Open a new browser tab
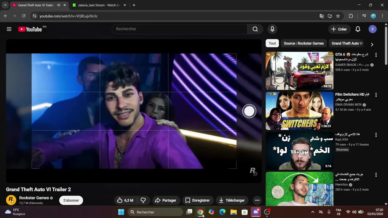This screenshot has height=218, width=388. 134,5
